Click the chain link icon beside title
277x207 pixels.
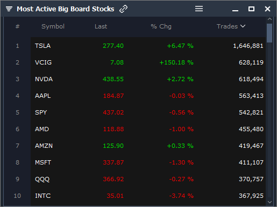(x=123, y=9)
